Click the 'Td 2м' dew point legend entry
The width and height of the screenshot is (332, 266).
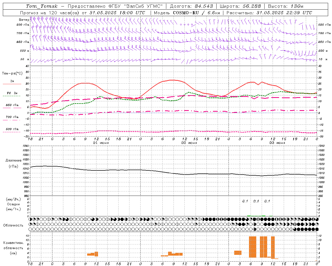[12, 93]
